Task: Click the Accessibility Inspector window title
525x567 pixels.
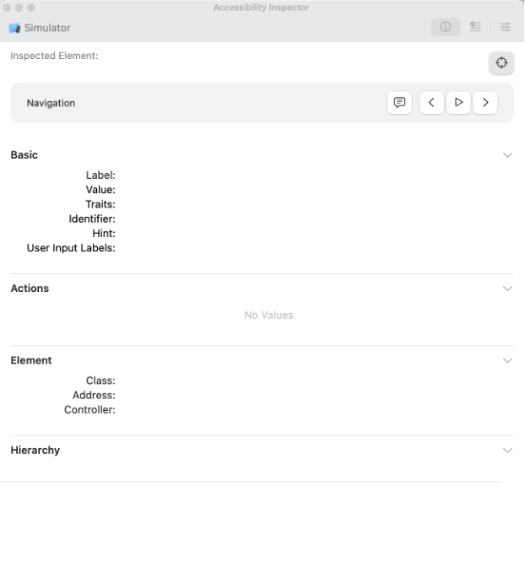Action: 261,8
